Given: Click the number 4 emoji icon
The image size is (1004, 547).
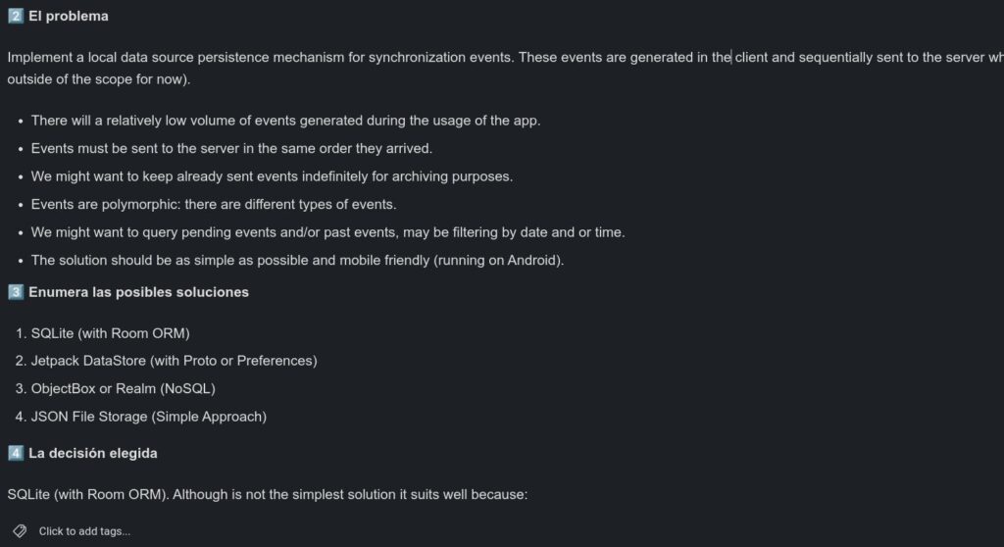Looking at the screenshot, I should 16,453.
